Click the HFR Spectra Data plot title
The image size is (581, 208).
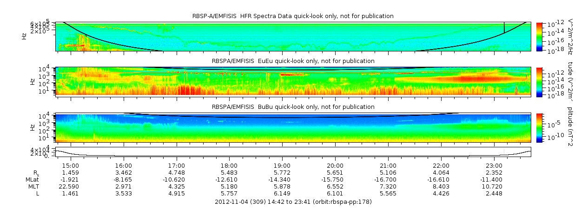(x=293, y=16)
